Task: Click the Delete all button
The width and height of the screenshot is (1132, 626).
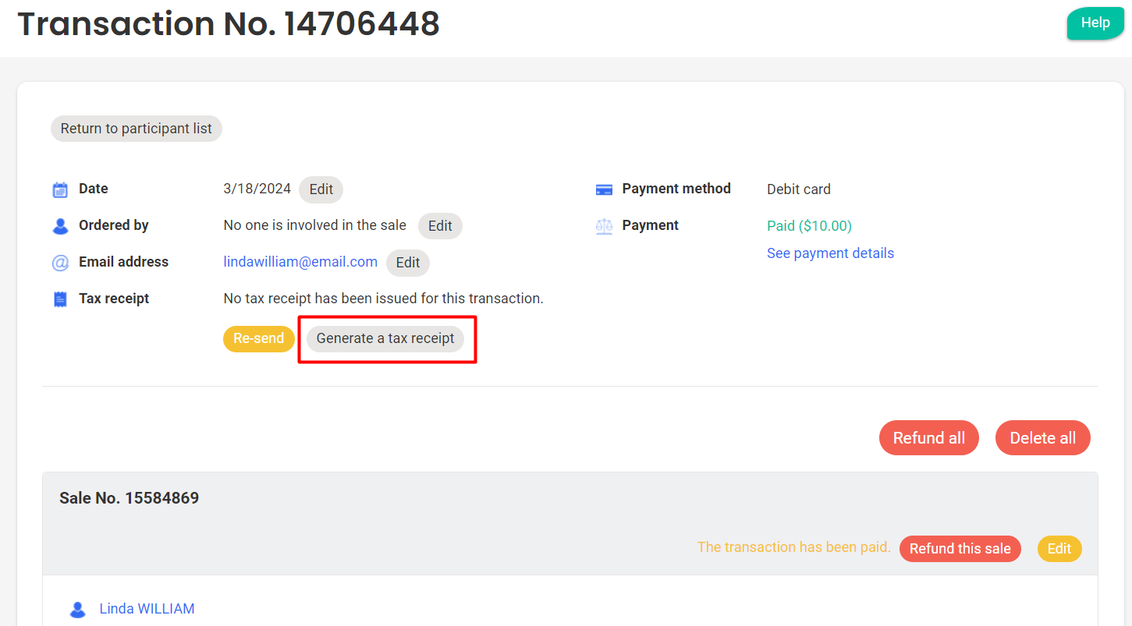Action: pos(1042,438)
